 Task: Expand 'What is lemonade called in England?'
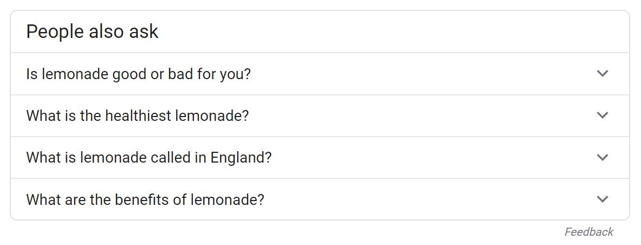[x=320, y=158]
